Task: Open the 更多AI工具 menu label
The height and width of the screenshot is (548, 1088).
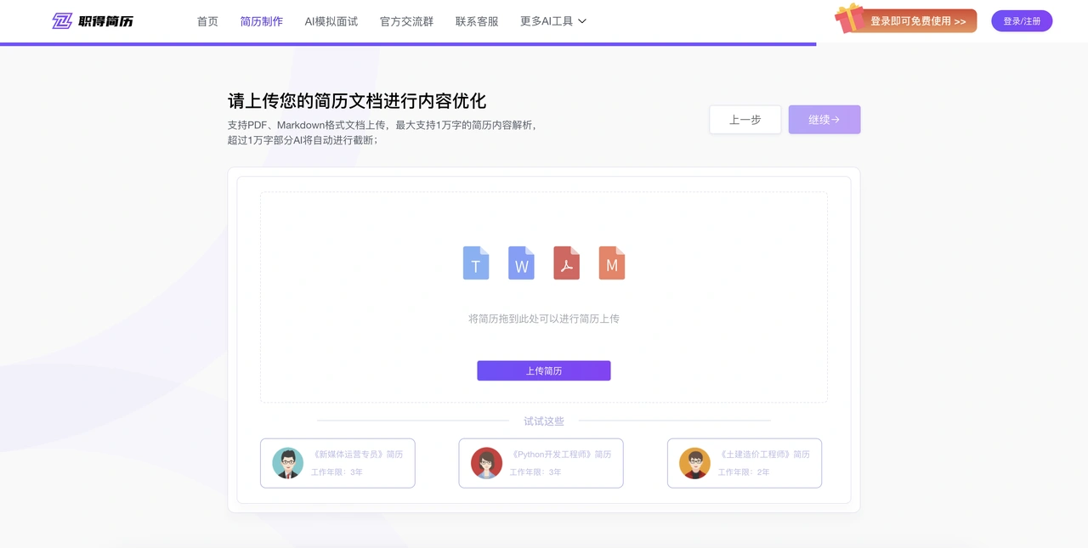Action: (547, 21)
